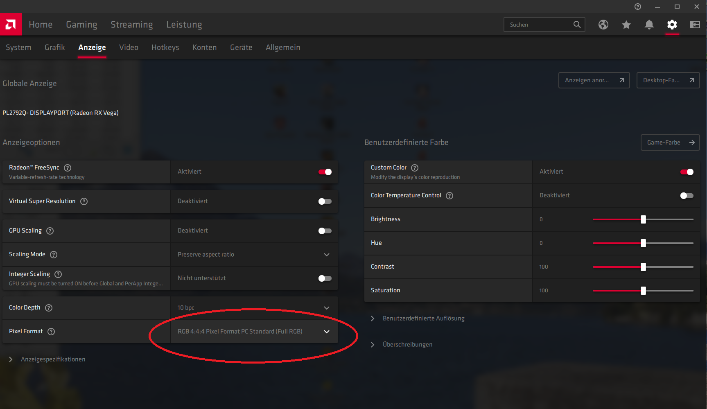Screen dimensions: 707x409
Task: Open the web browser globe icon
Action: (x=603, y=25)
